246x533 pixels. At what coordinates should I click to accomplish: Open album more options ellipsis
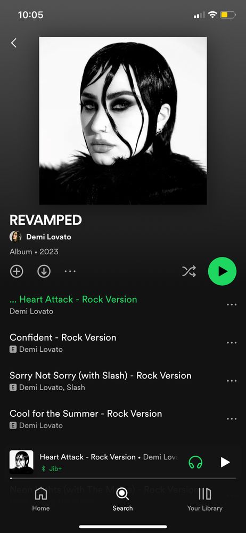pyautogui.click(x=70, y=271)
